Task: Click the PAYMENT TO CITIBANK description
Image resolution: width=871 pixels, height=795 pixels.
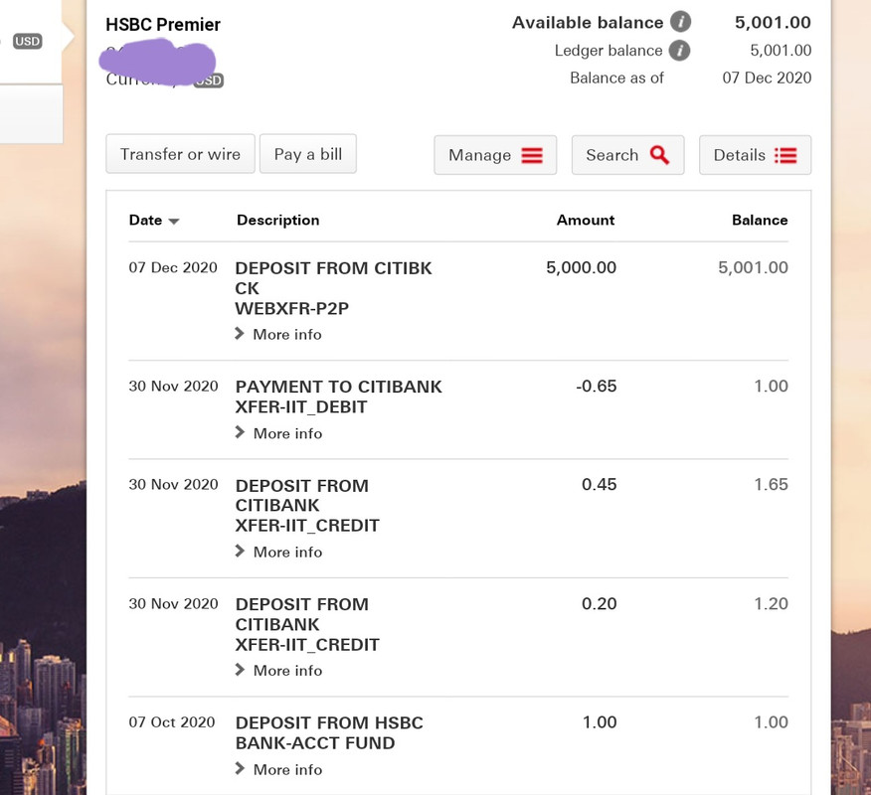Action: [x=338, y=387]
